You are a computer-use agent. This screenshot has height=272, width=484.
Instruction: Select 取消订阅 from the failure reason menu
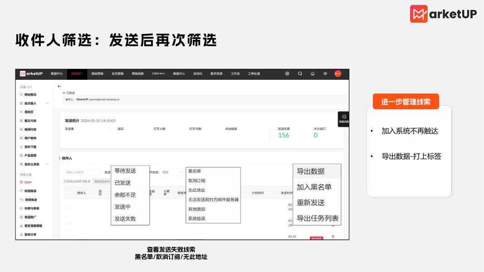pyautogui.click(x=196, y=181)
